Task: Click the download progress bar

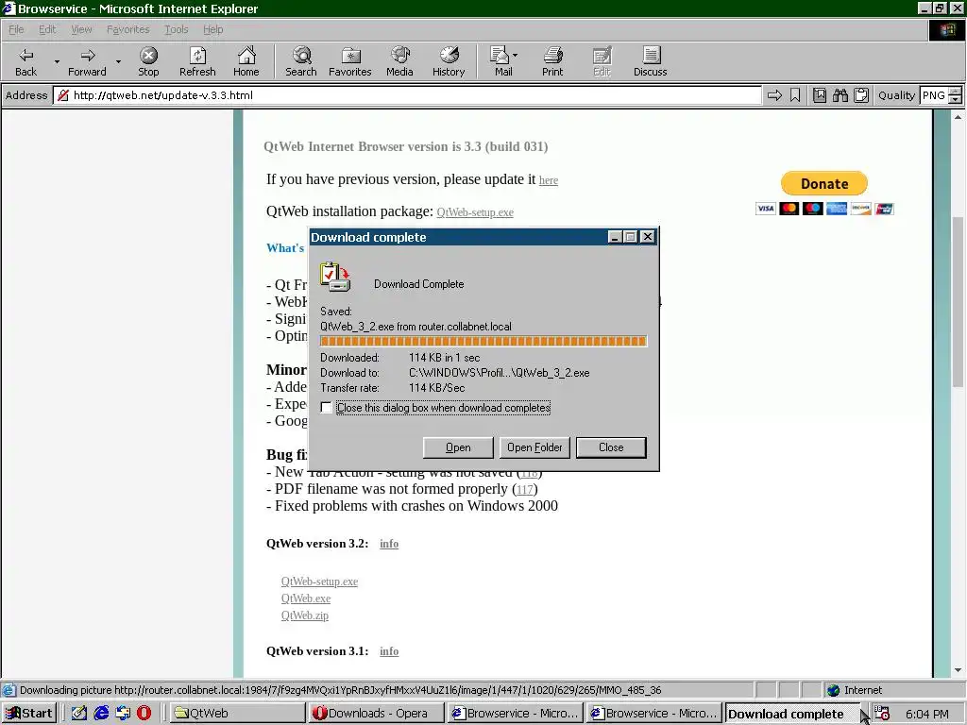Action: (x=483, y=341)
